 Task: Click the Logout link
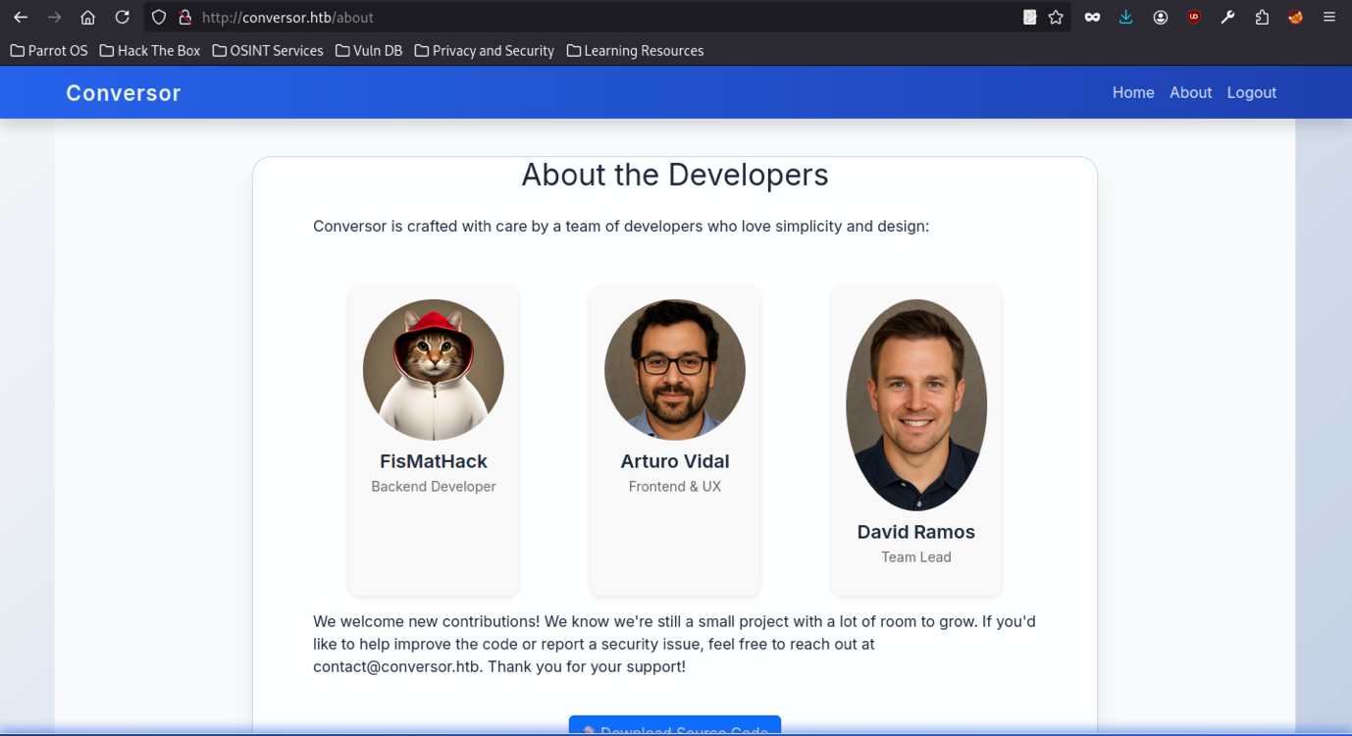(1251, 92)
